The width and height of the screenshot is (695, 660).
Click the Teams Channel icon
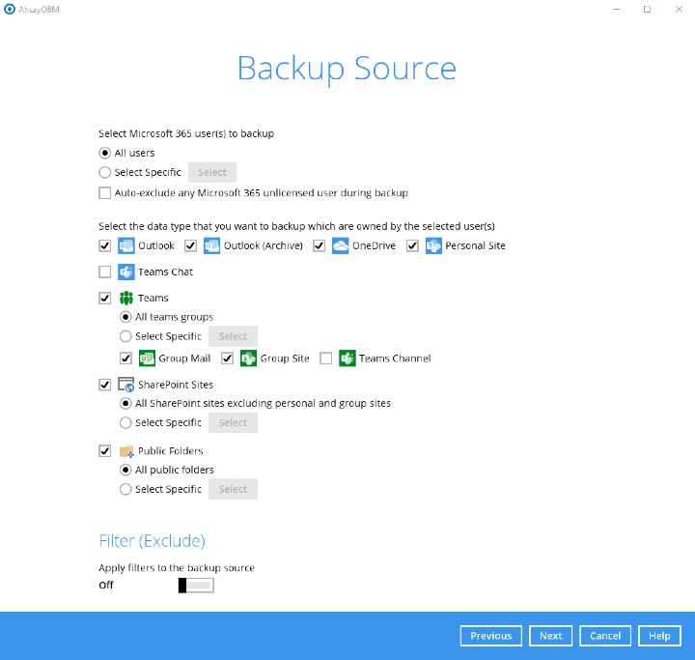[347, 359]
